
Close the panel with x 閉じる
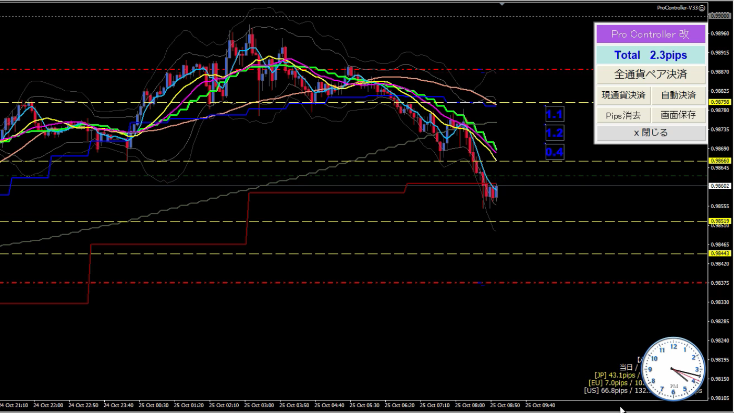click(651, 133)
